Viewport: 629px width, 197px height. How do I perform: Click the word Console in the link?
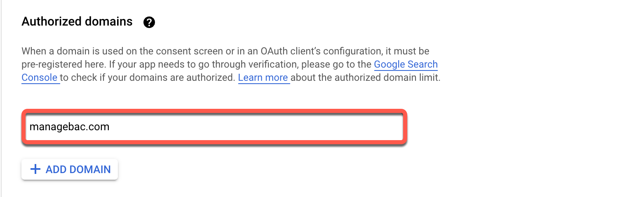point(39,77)
